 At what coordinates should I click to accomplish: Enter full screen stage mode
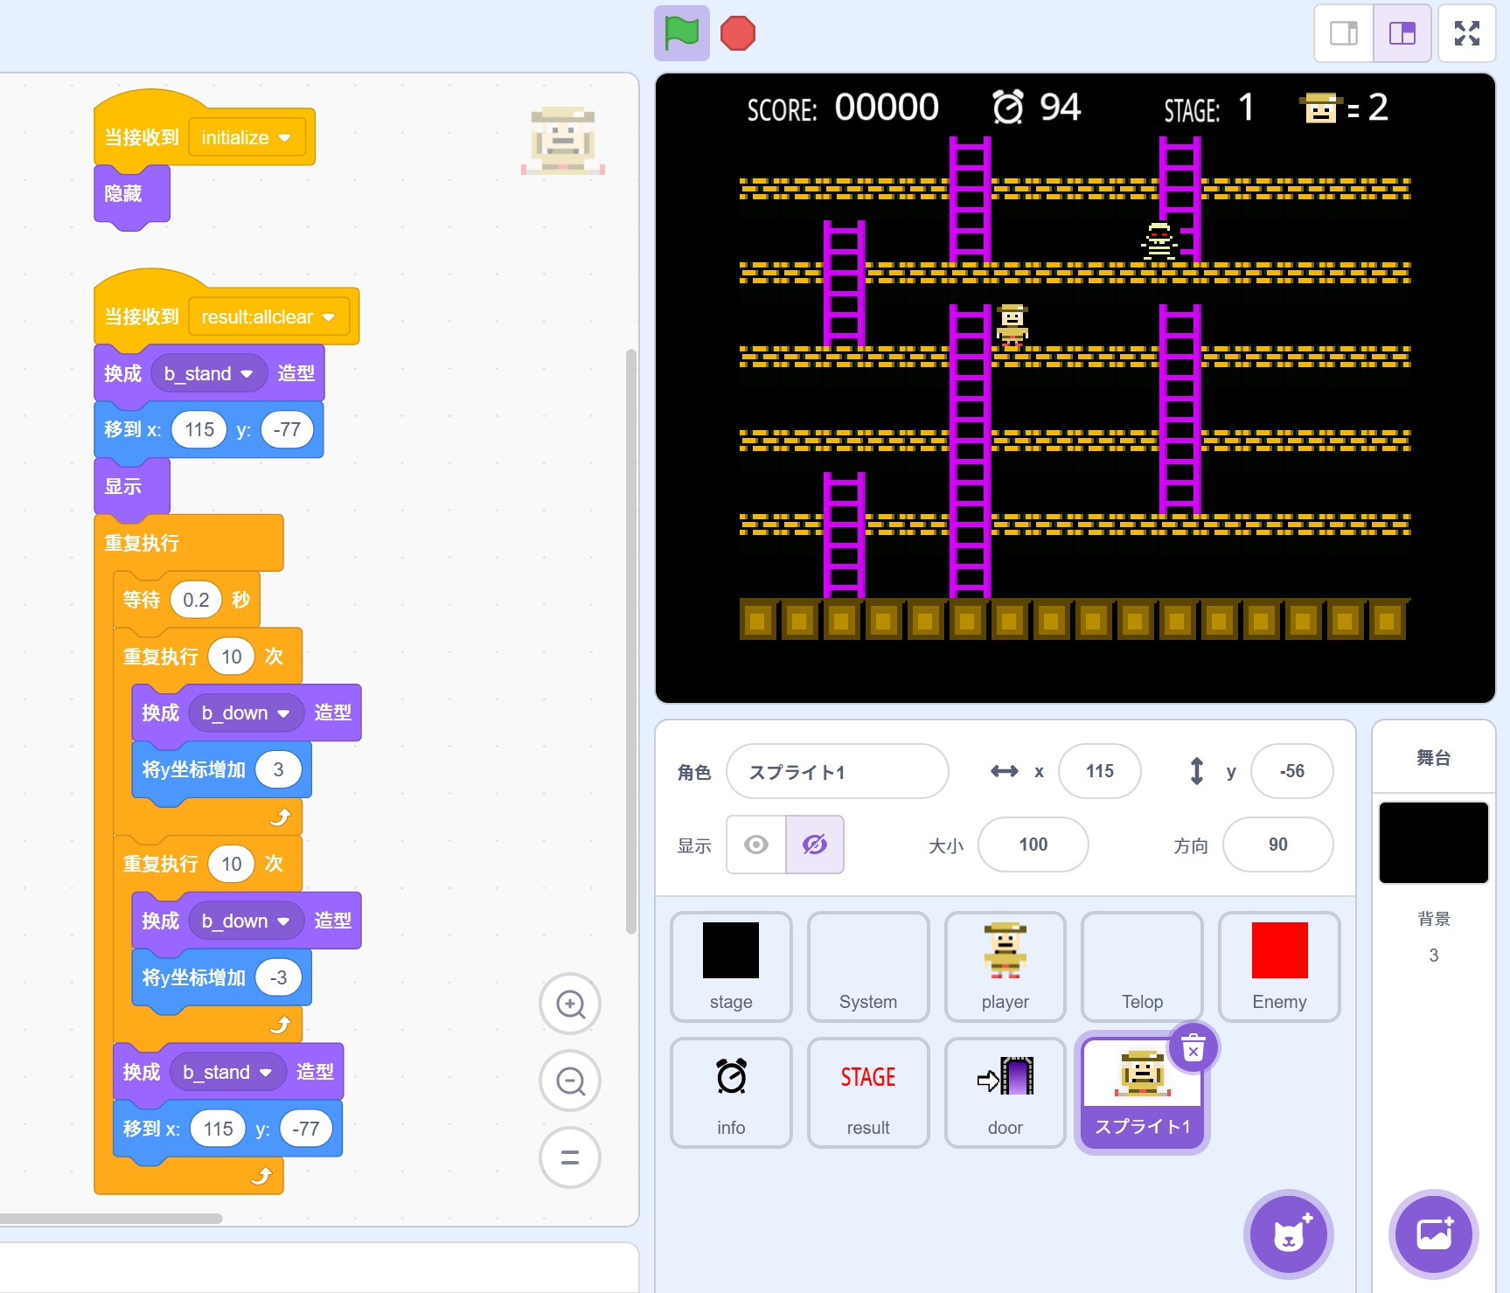pyautogui.click(x=1466, y=34)
